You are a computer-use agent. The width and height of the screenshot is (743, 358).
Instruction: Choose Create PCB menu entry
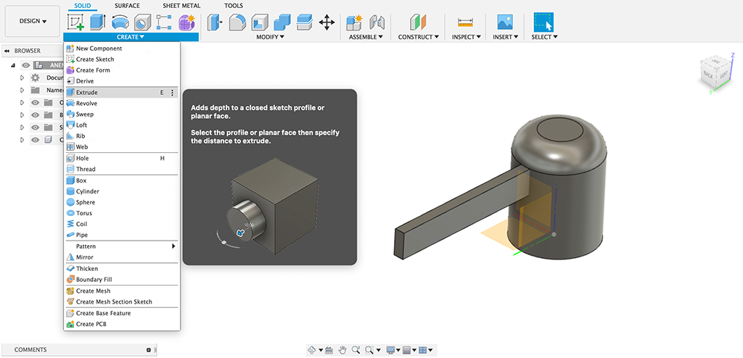point(121,325)
